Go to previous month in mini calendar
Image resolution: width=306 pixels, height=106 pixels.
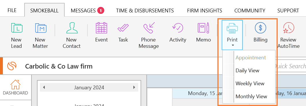[44, 87]
